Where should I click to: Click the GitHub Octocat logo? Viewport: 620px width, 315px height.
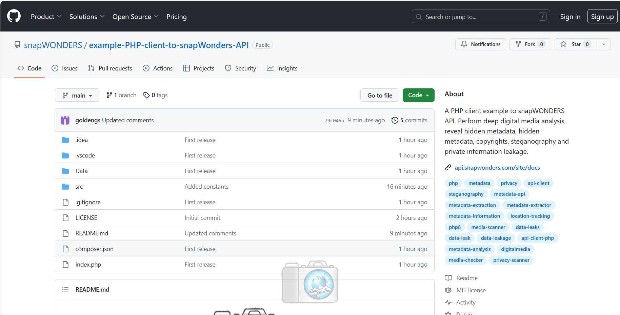pyautogui.click(x=14, y=16)
